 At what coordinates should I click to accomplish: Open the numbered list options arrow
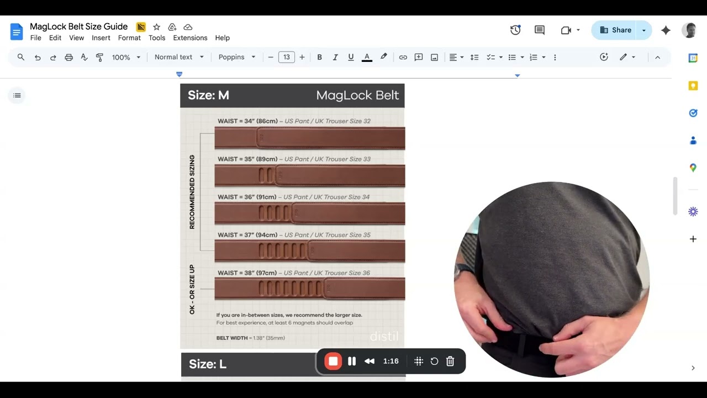(x=544, y=57)
